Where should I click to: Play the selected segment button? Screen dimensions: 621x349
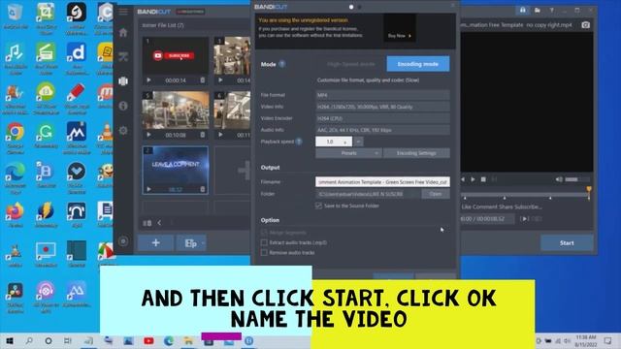pos(524,218)
